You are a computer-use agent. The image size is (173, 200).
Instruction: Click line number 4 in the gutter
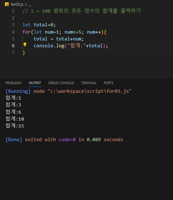[x=13, y=32]
